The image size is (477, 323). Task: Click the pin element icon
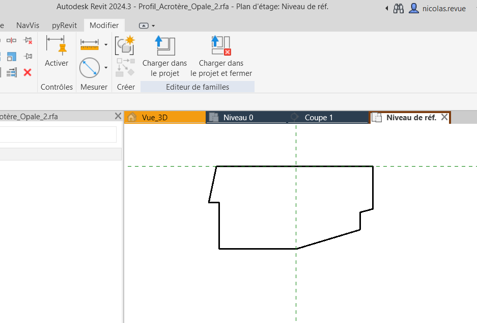[27, 57]
